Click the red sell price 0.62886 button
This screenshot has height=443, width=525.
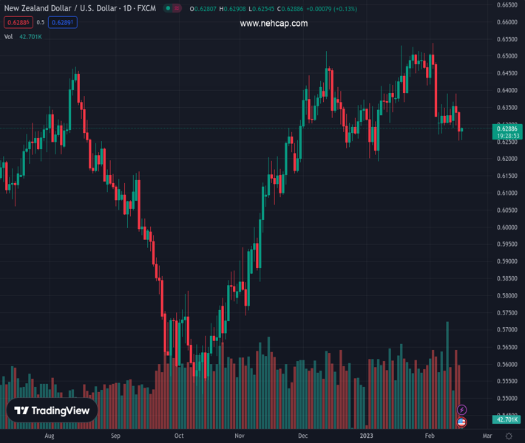pos(17,22)
